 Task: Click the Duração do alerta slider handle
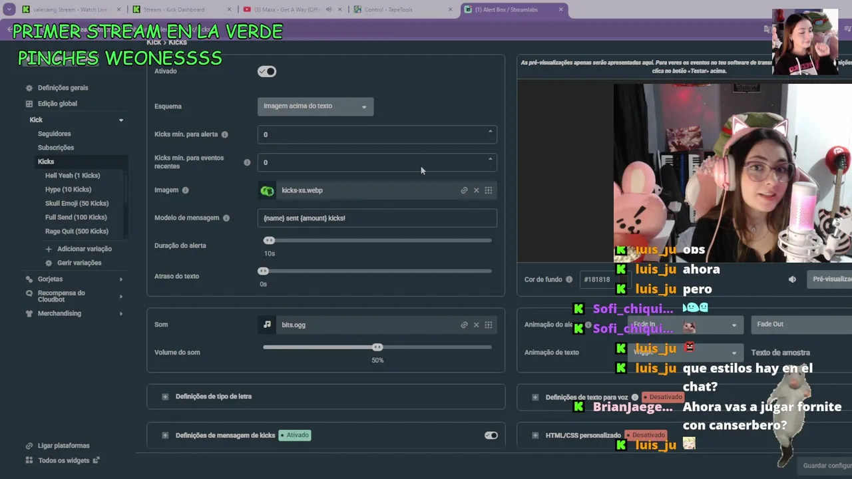tap(269, 240)
